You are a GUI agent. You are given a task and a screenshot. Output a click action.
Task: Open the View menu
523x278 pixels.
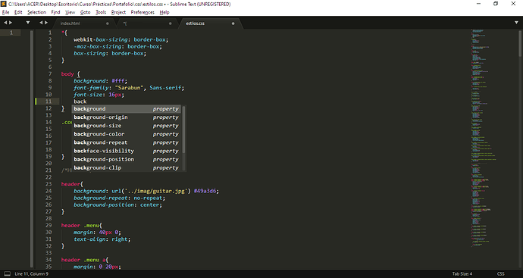click(x=70, y=12)
